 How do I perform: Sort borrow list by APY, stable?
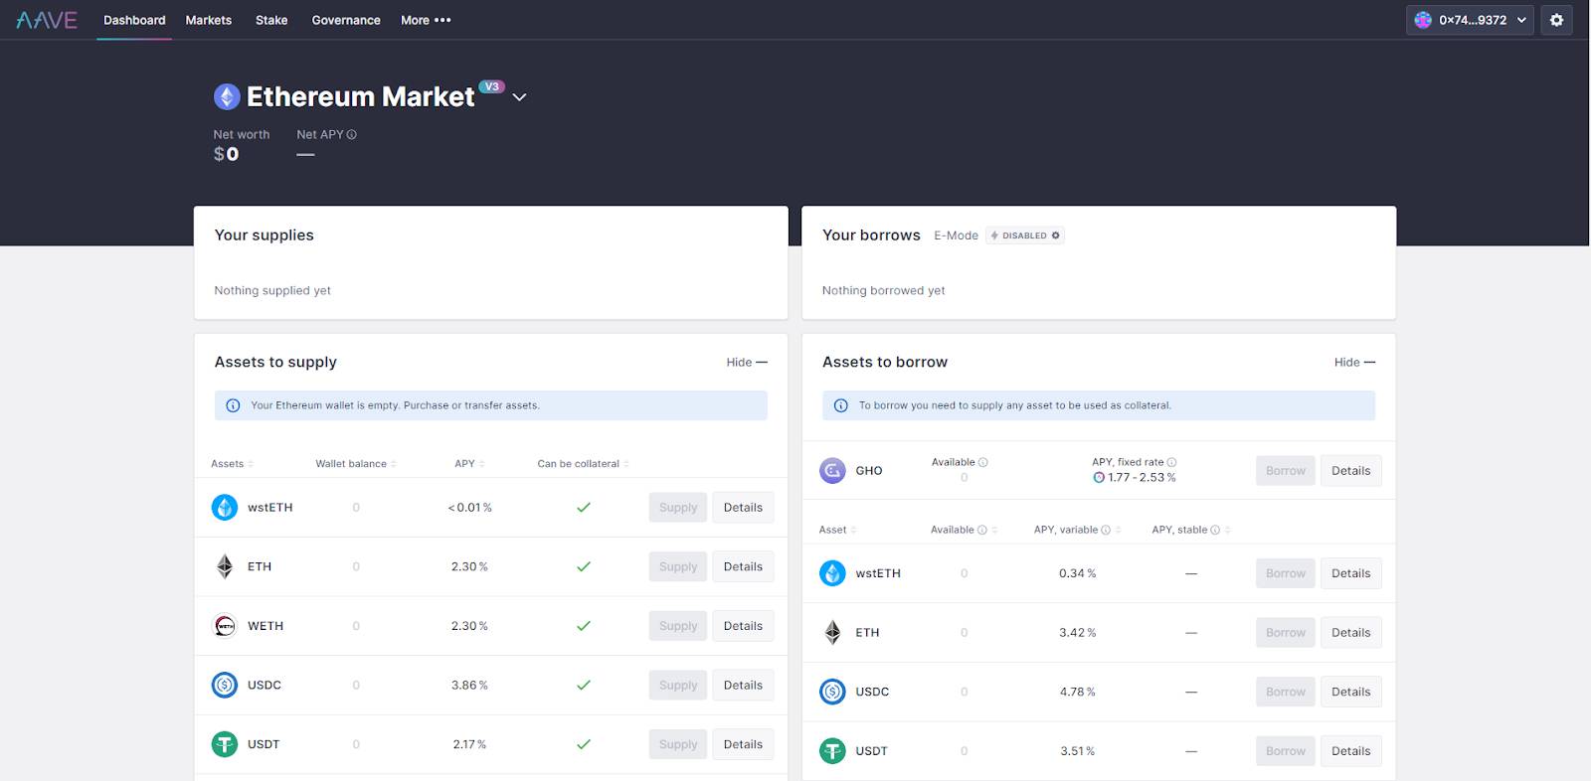click(1191, 530)
